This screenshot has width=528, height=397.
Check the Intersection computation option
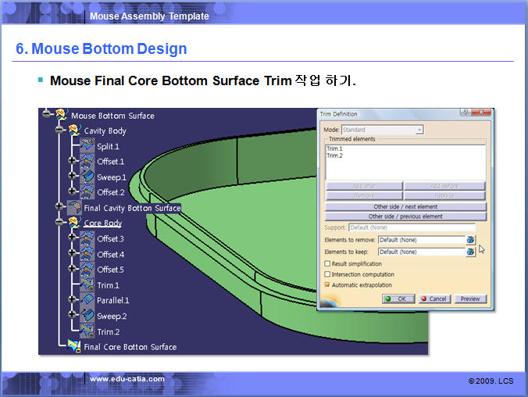click(327, 274)
